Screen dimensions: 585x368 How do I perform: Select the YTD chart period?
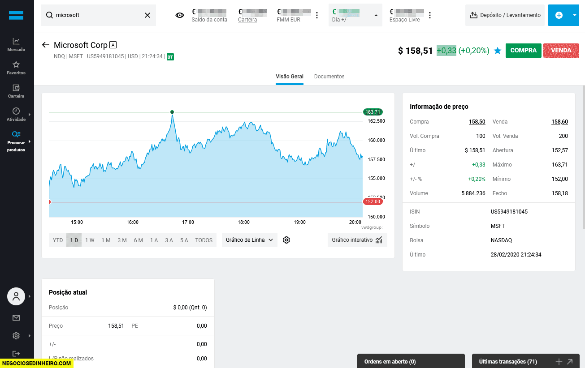(x=58, y=240)
